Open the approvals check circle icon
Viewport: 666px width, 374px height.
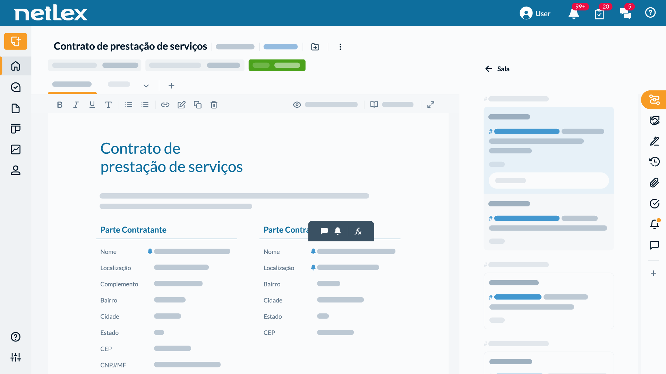(x=654, y=204)
